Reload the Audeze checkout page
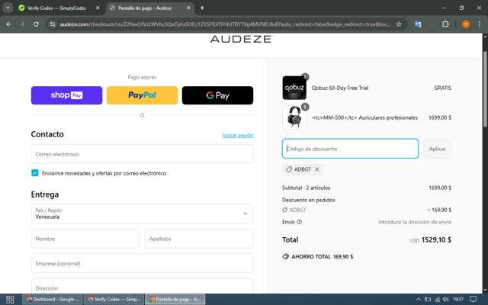The image size is (488, 305). (x=36, y=24)
